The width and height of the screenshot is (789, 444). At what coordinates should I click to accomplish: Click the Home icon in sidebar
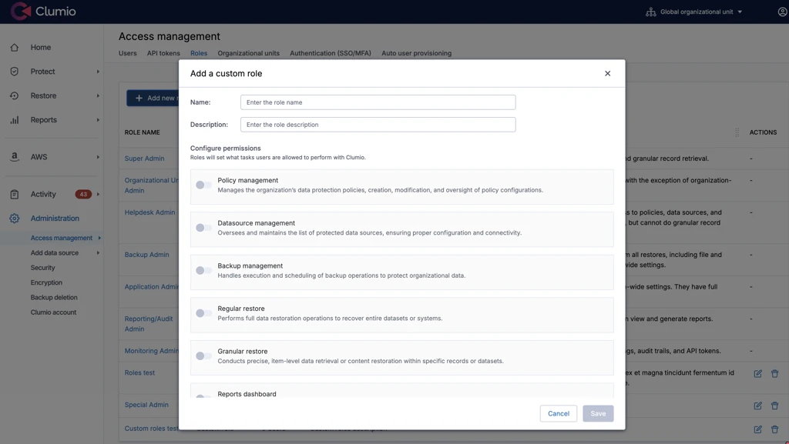click(x=14, y=48)
